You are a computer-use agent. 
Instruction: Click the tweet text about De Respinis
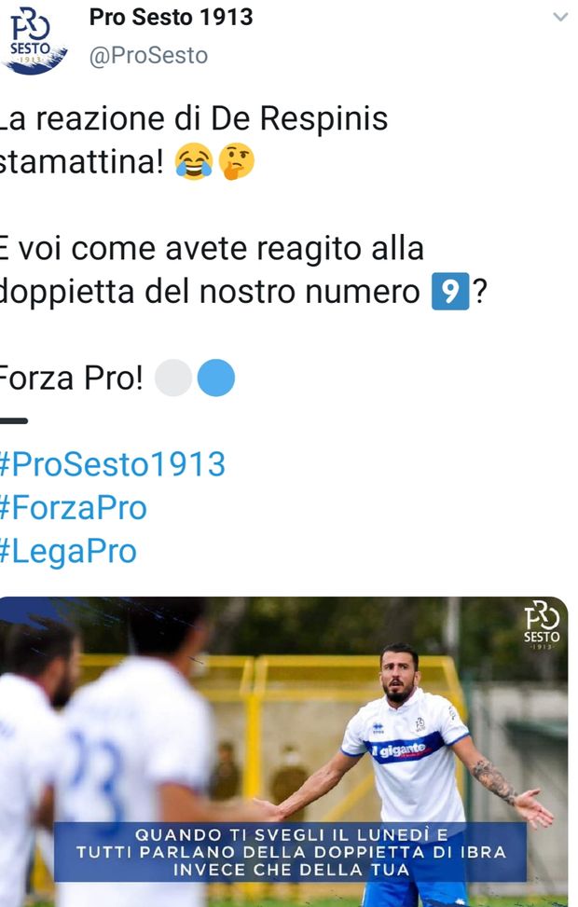click(x=194, y=140)
